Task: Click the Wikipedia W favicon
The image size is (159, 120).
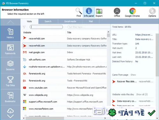Action: tap(25, 95)
